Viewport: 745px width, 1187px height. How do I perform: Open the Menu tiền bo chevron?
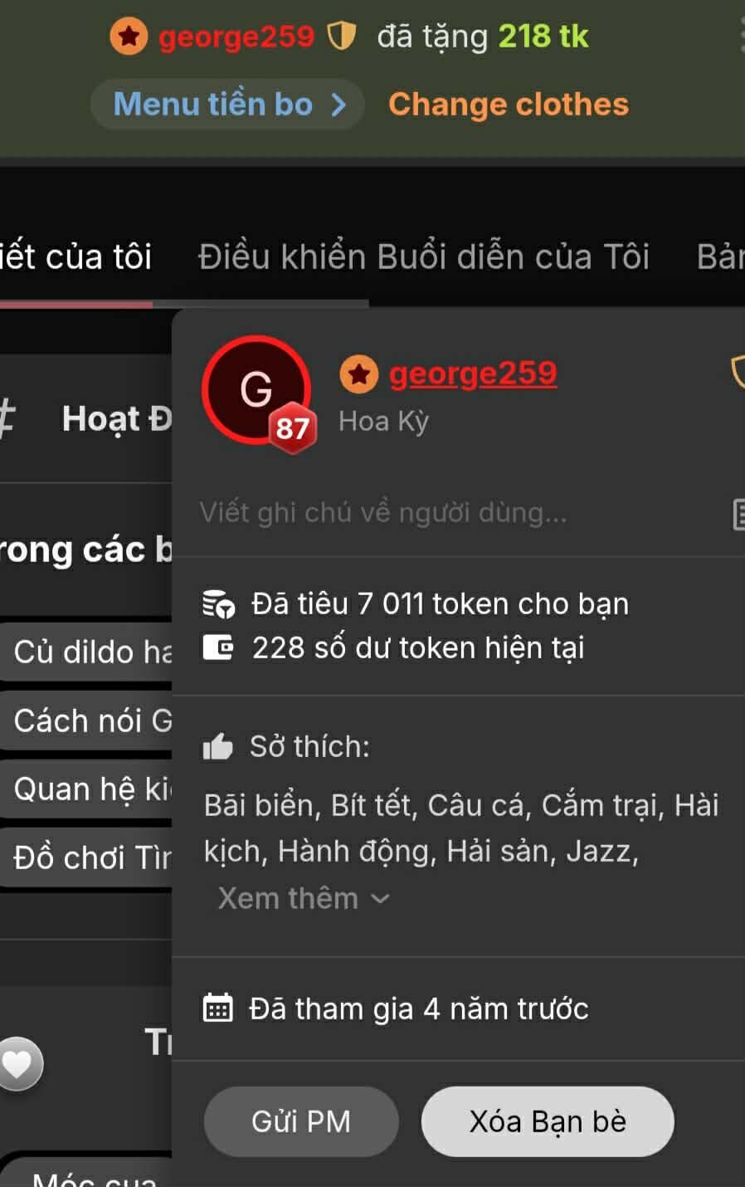(x=338, y=105)
